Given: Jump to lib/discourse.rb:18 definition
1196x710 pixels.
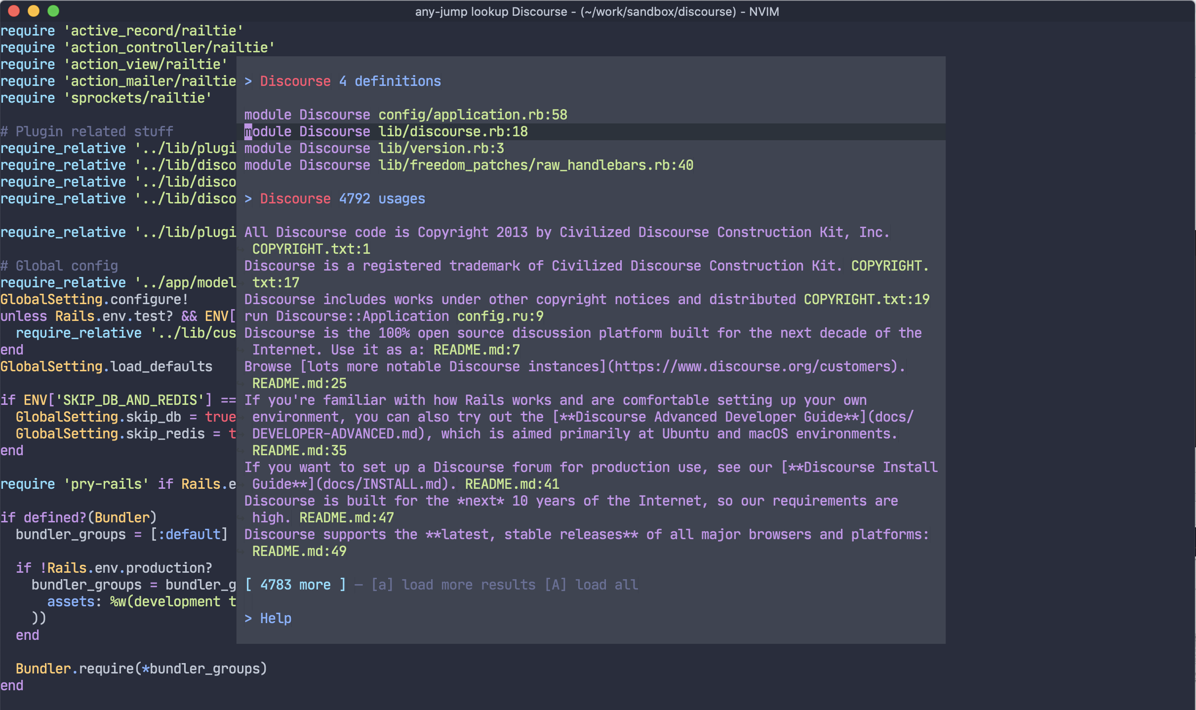Looking at the screenshot, I should coord(452,131).
